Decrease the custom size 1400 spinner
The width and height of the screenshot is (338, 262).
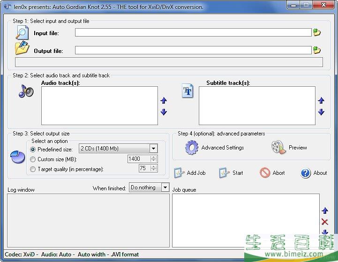[x=154, y=161]
